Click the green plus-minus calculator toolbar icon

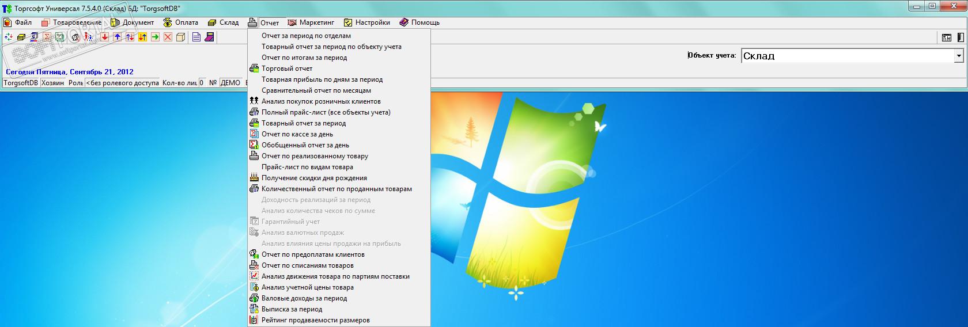pos(60,37)
